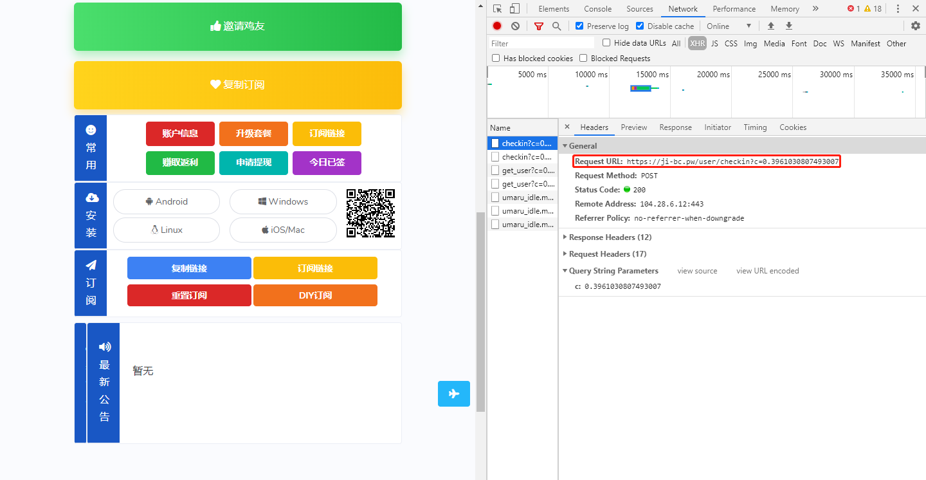Click the red record network log button
Viewport: 926px width, 480px height.
497,26
